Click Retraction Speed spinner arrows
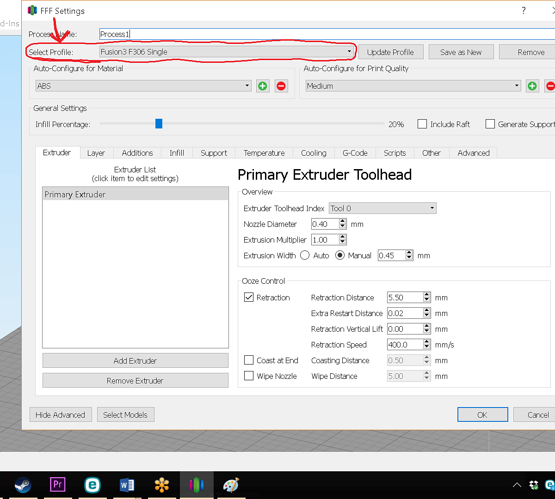 [427, 345]
